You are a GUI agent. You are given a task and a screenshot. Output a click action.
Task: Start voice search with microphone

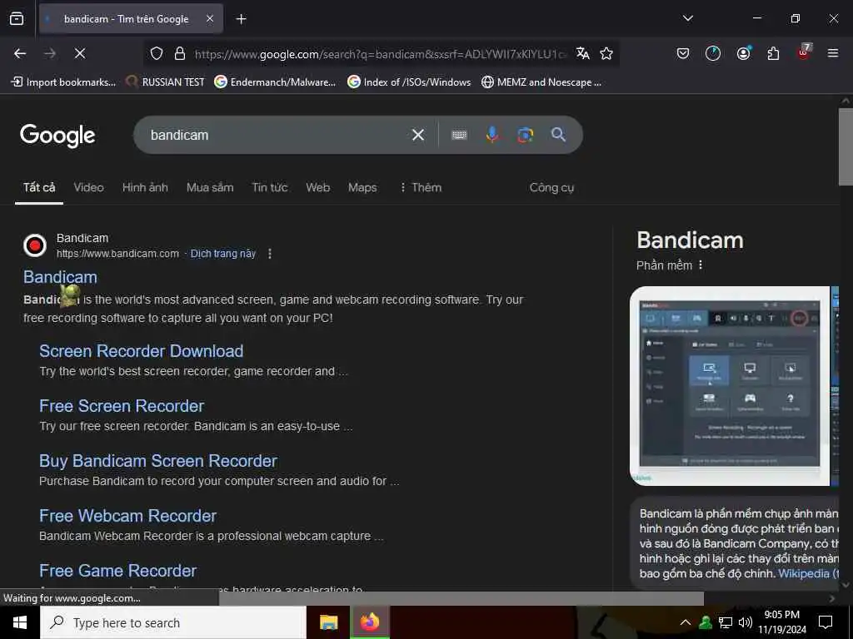[x=491, y=135]
